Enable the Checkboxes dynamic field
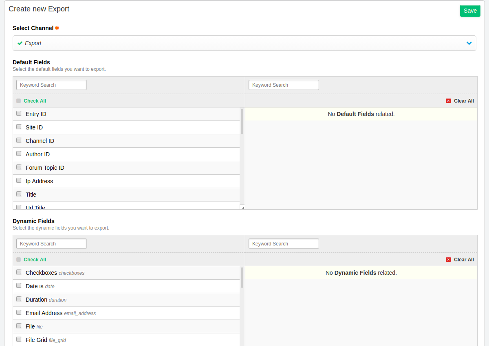The height and width of the screenshot is (346, 489). tap(19, 272)
